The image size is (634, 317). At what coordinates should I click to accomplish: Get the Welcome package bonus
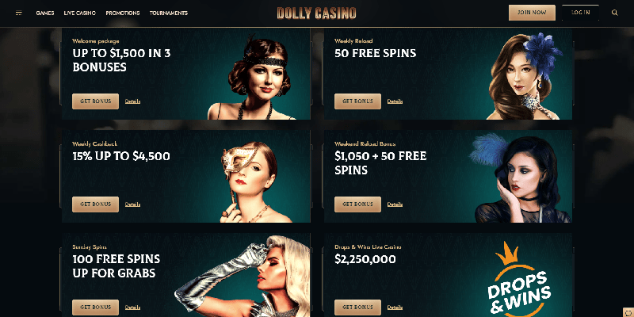tap(95, 101)
